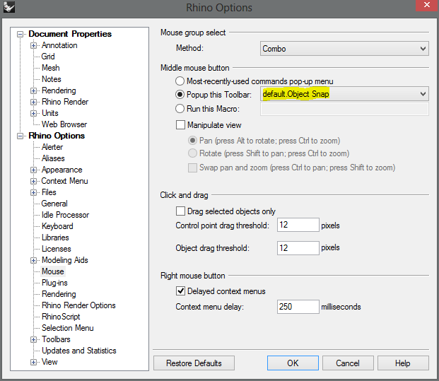Expand the Files tree node
The width and height of the screenshot is (439, 381).
coord(34,192)
